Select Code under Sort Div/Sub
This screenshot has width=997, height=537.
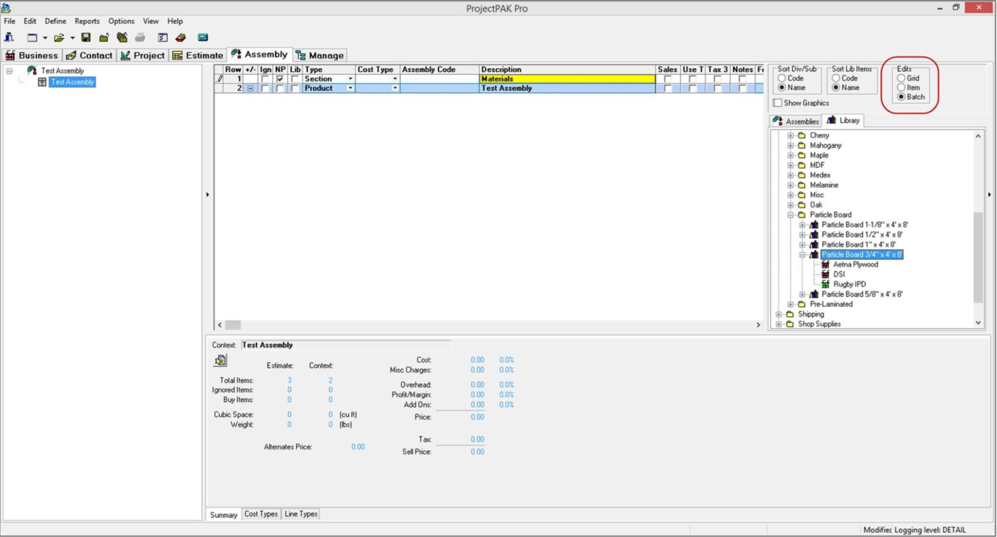781,78
